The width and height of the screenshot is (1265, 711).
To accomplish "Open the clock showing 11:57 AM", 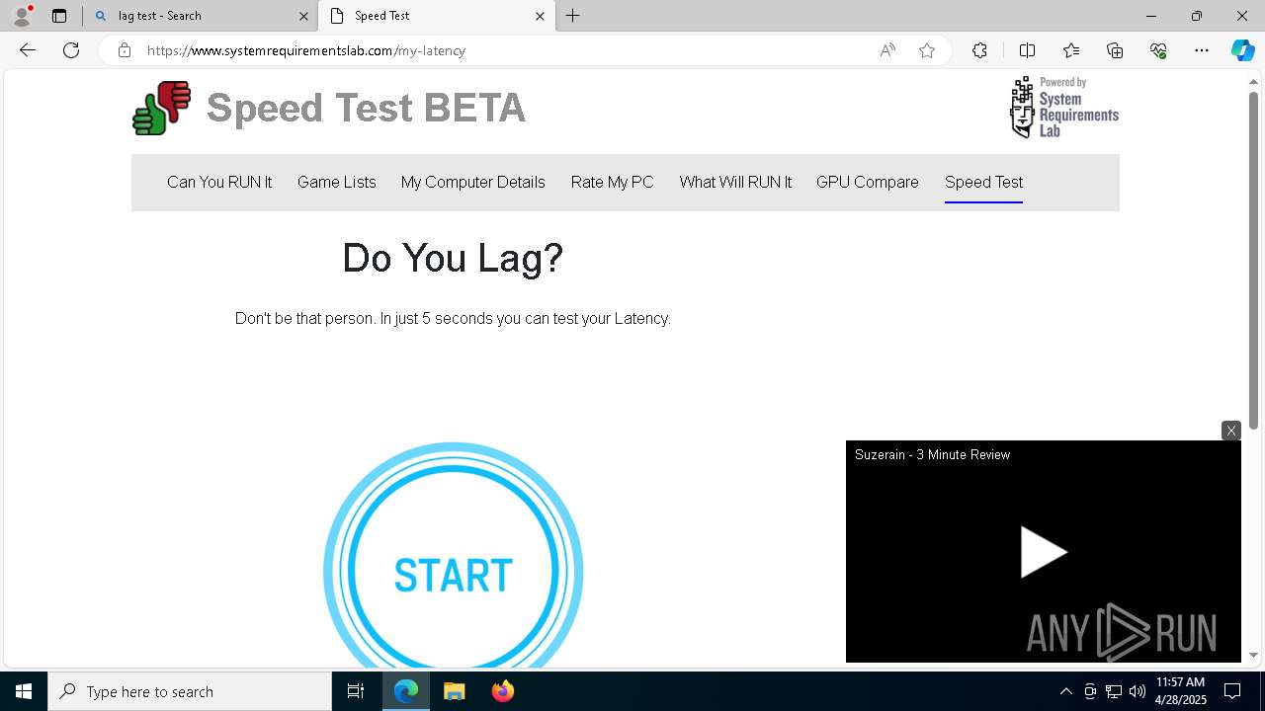I will [x=1181, y=691].
